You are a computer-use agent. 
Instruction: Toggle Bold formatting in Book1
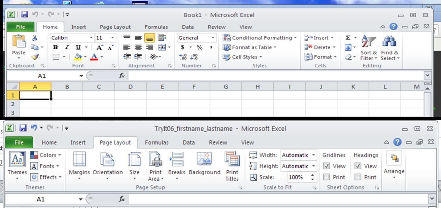pyautogui.click(x=56, y=47)
